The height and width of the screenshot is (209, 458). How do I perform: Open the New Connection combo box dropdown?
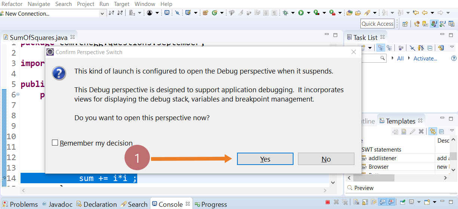tap(102, 13)
